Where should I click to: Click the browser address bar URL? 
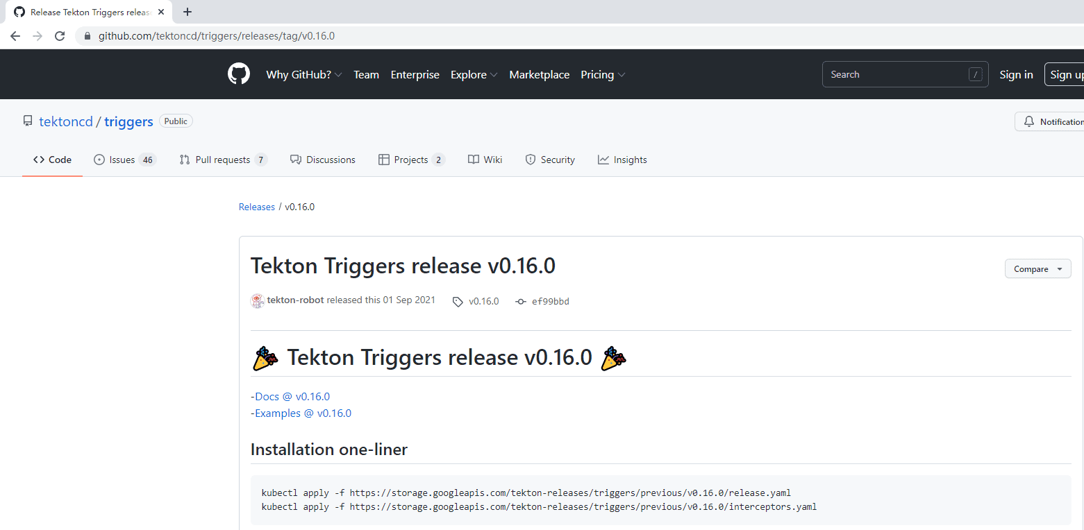click(x=217, y=36)
